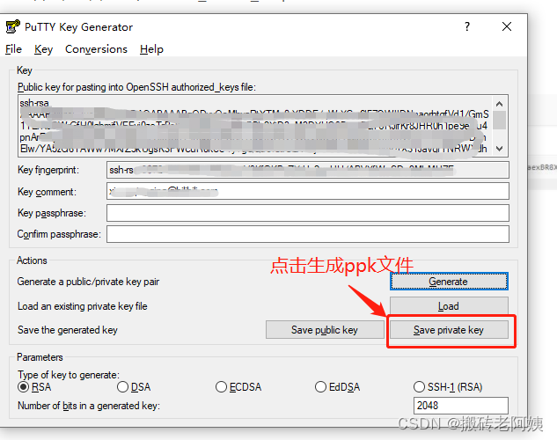Image resolution: width=557 pixels, height=440 pixels.
Task: Click the context help question mark button
Action: click(467, 26)
